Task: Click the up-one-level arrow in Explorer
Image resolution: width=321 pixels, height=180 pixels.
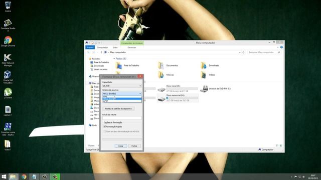Action: [x=101, y=52]
